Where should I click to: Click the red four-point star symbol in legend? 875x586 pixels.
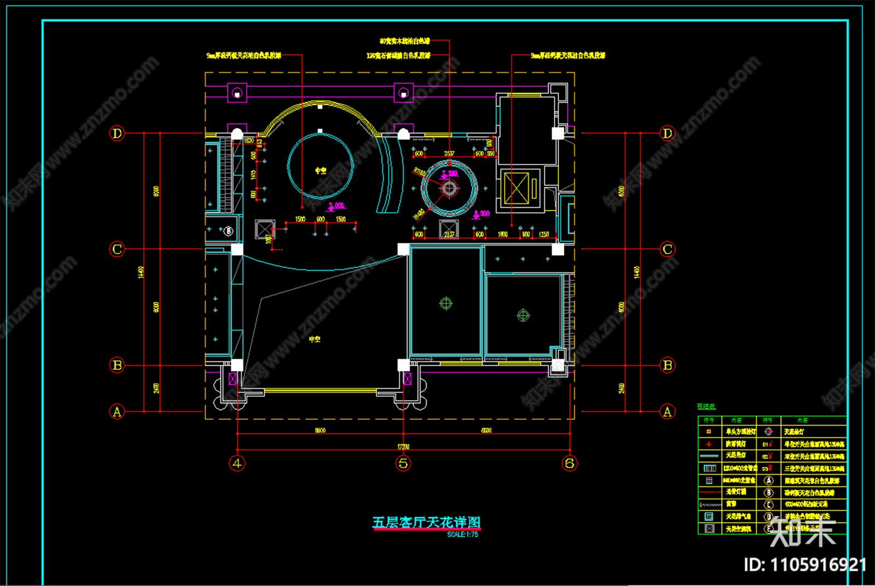tap(709, 444)
